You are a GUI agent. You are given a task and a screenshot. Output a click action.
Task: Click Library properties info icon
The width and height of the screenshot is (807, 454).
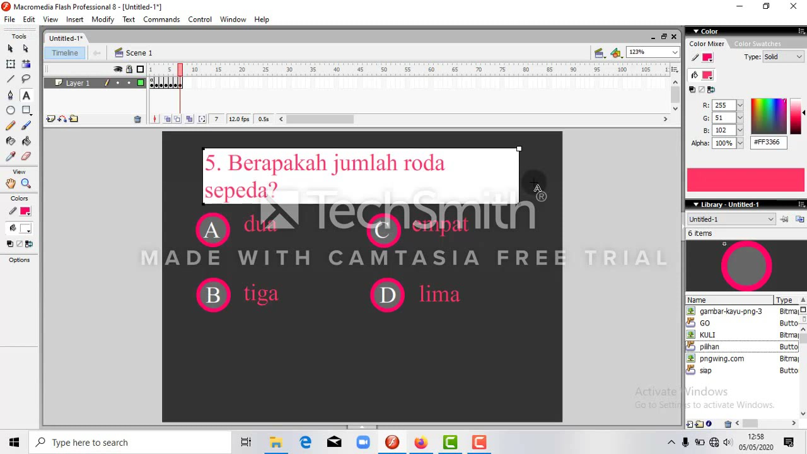(x=709, y=424)
